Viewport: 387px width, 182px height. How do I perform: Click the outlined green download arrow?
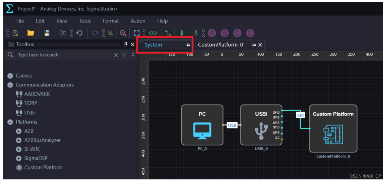[196, 33]
